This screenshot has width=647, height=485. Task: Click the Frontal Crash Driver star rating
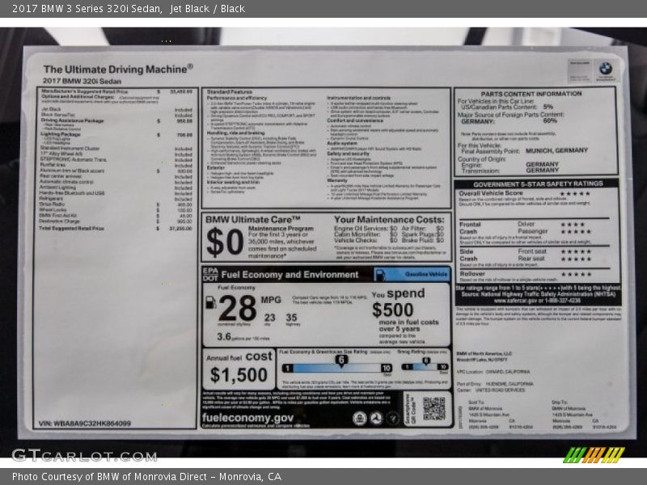(x=573, y=225)
